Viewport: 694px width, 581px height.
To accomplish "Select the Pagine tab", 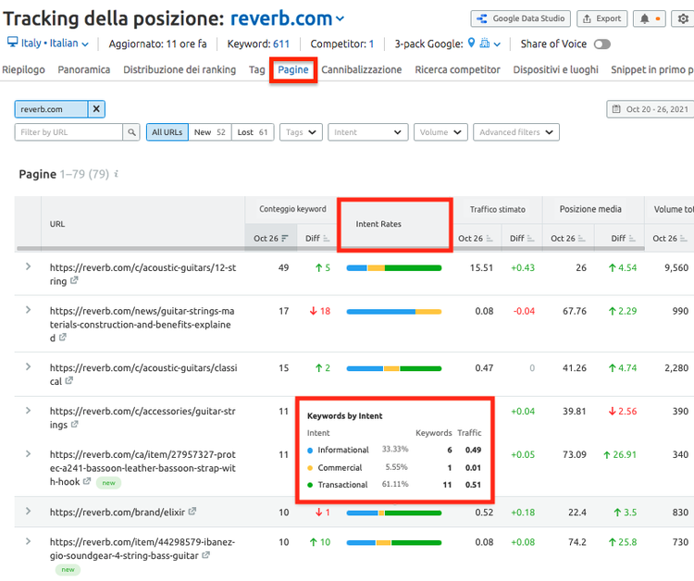I will [293, 70].
